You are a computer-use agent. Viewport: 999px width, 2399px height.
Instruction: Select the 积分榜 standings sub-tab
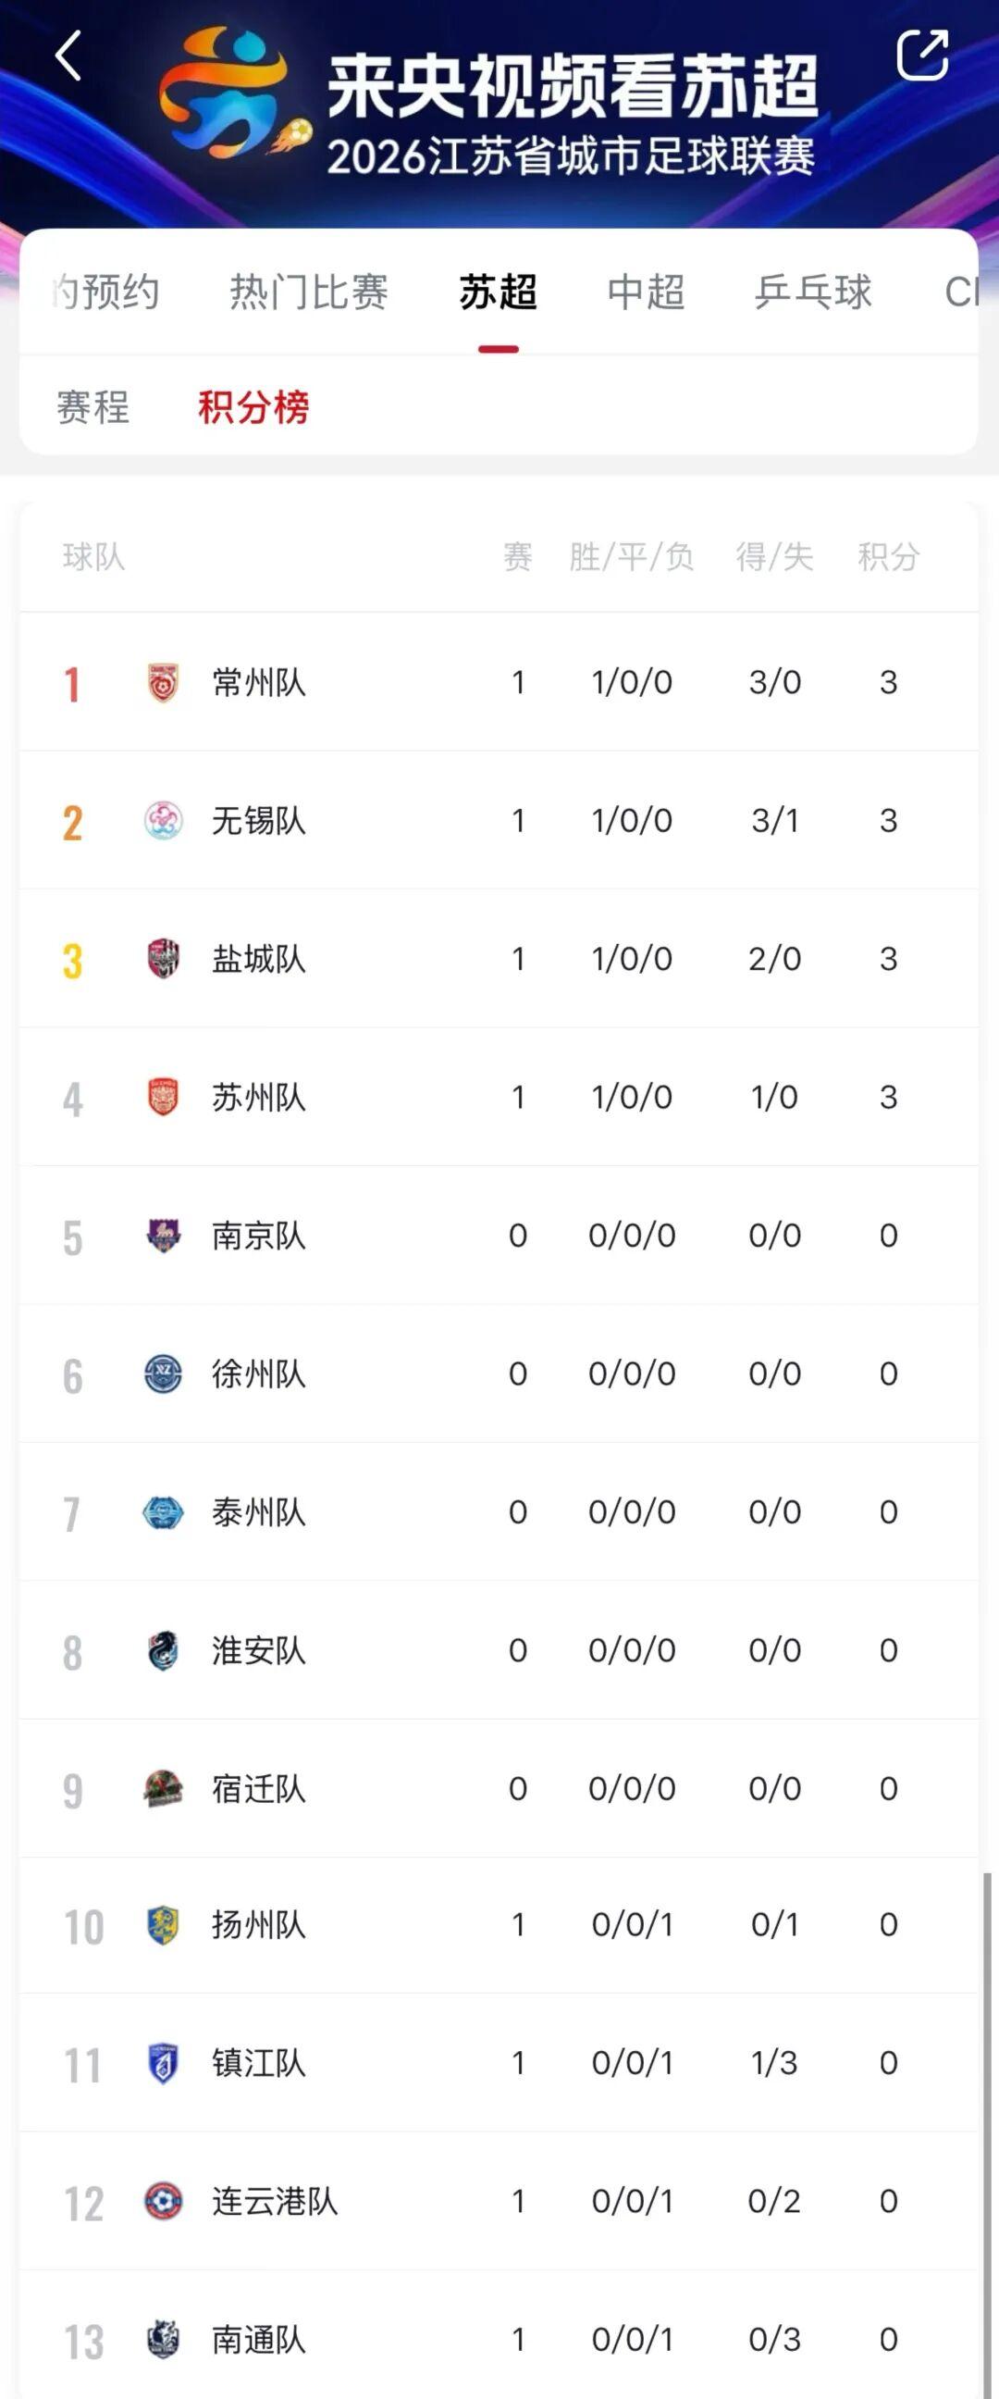[x=253, y=407]
